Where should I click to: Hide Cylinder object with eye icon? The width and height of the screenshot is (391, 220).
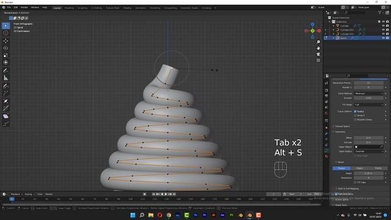(383, 26)
